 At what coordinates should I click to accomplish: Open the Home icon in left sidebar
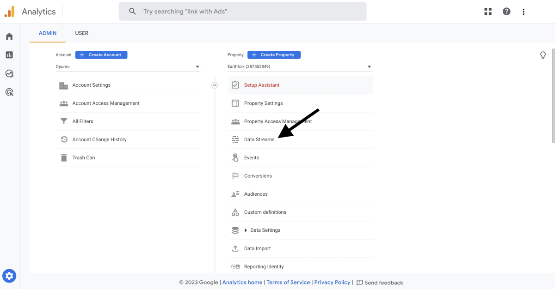(9, 36)
